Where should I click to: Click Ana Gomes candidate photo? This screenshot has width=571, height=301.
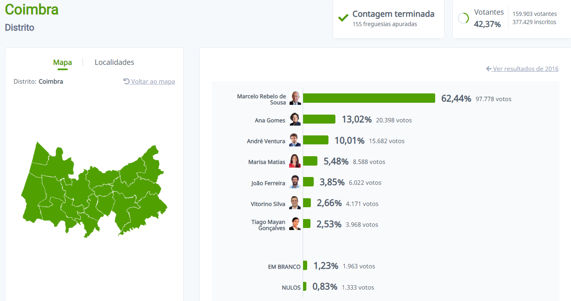pyautogui.click(x=295, y=120)
